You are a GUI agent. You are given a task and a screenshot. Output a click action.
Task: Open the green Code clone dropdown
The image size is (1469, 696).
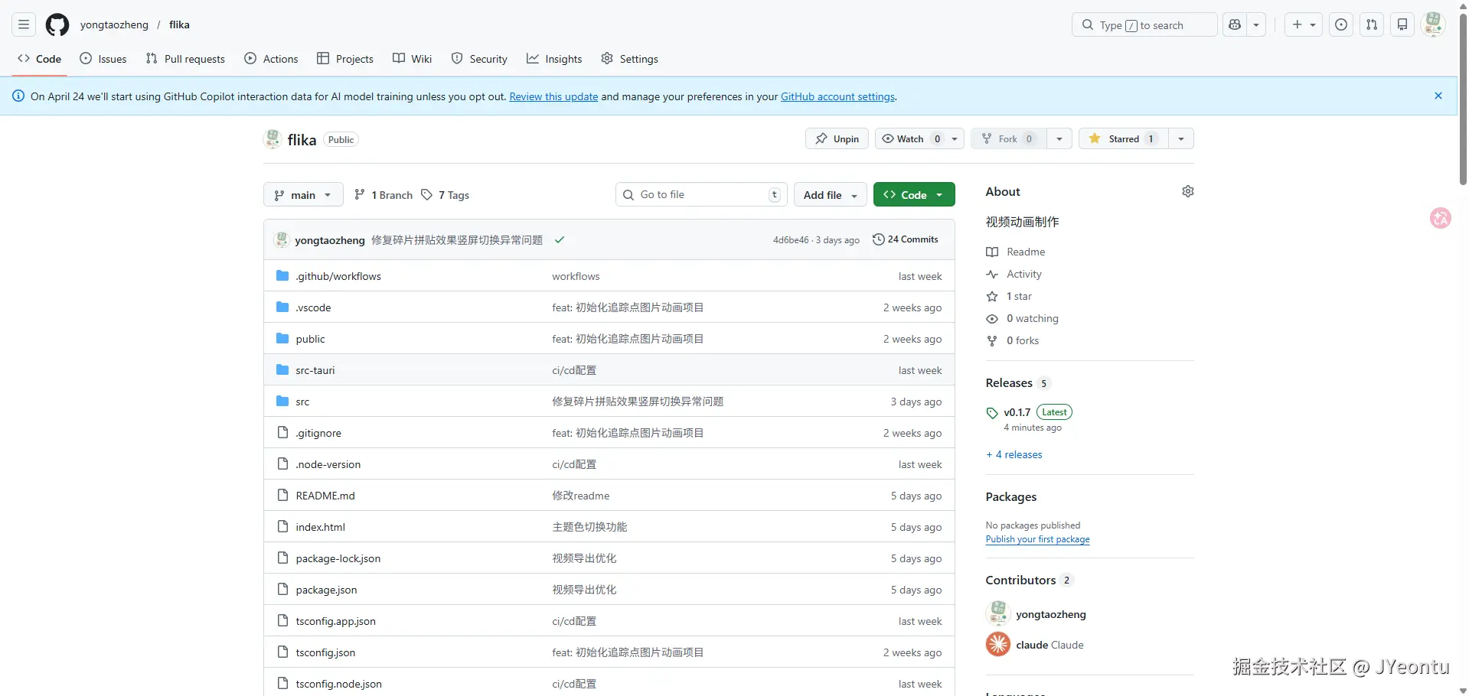coord(914,195)
